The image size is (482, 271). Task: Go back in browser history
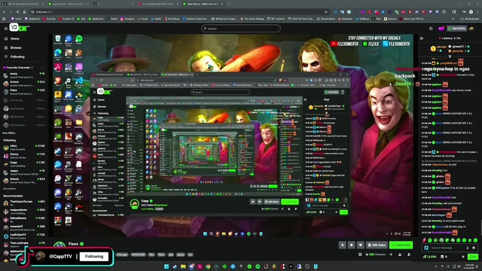(x=4, y=12)
